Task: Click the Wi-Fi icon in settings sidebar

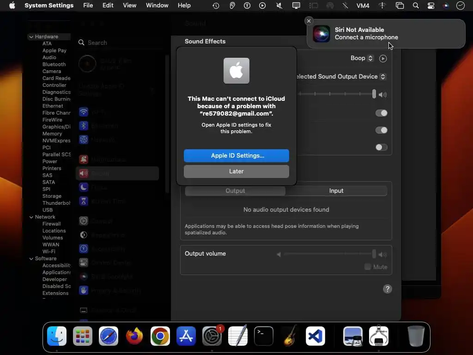Action: pos(84,112)
